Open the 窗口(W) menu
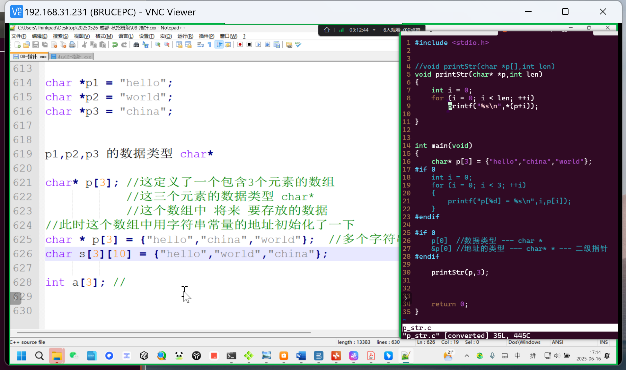The image size is (626, 370). [x=228, y=36]
